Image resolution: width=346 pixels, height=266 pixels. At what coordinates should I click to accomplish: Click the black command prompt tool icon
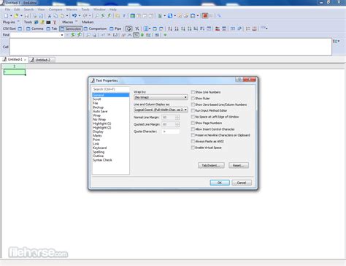tap(48, 22)
